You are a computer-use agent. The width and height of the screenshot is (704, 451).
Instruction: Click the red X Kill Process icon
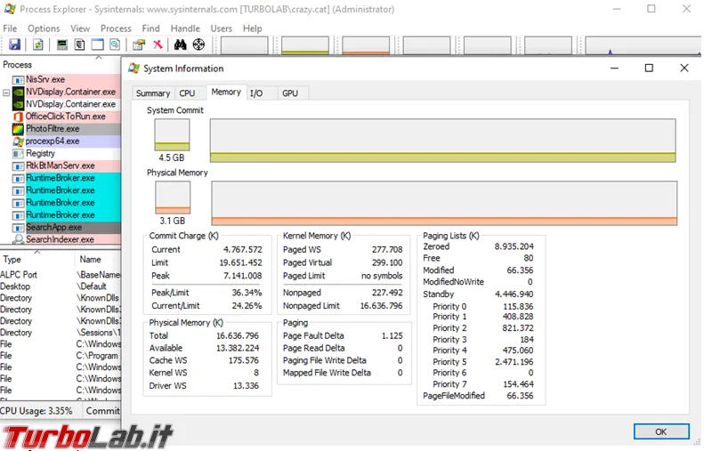tap(158, 44)
